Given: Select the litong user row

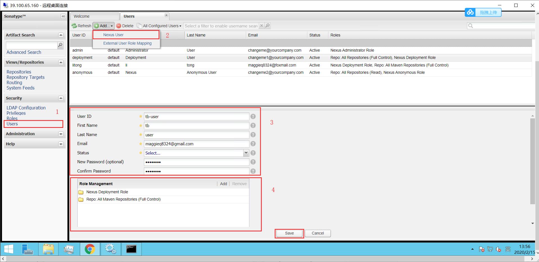Looking at the screenshot, I should pos(301,65).
